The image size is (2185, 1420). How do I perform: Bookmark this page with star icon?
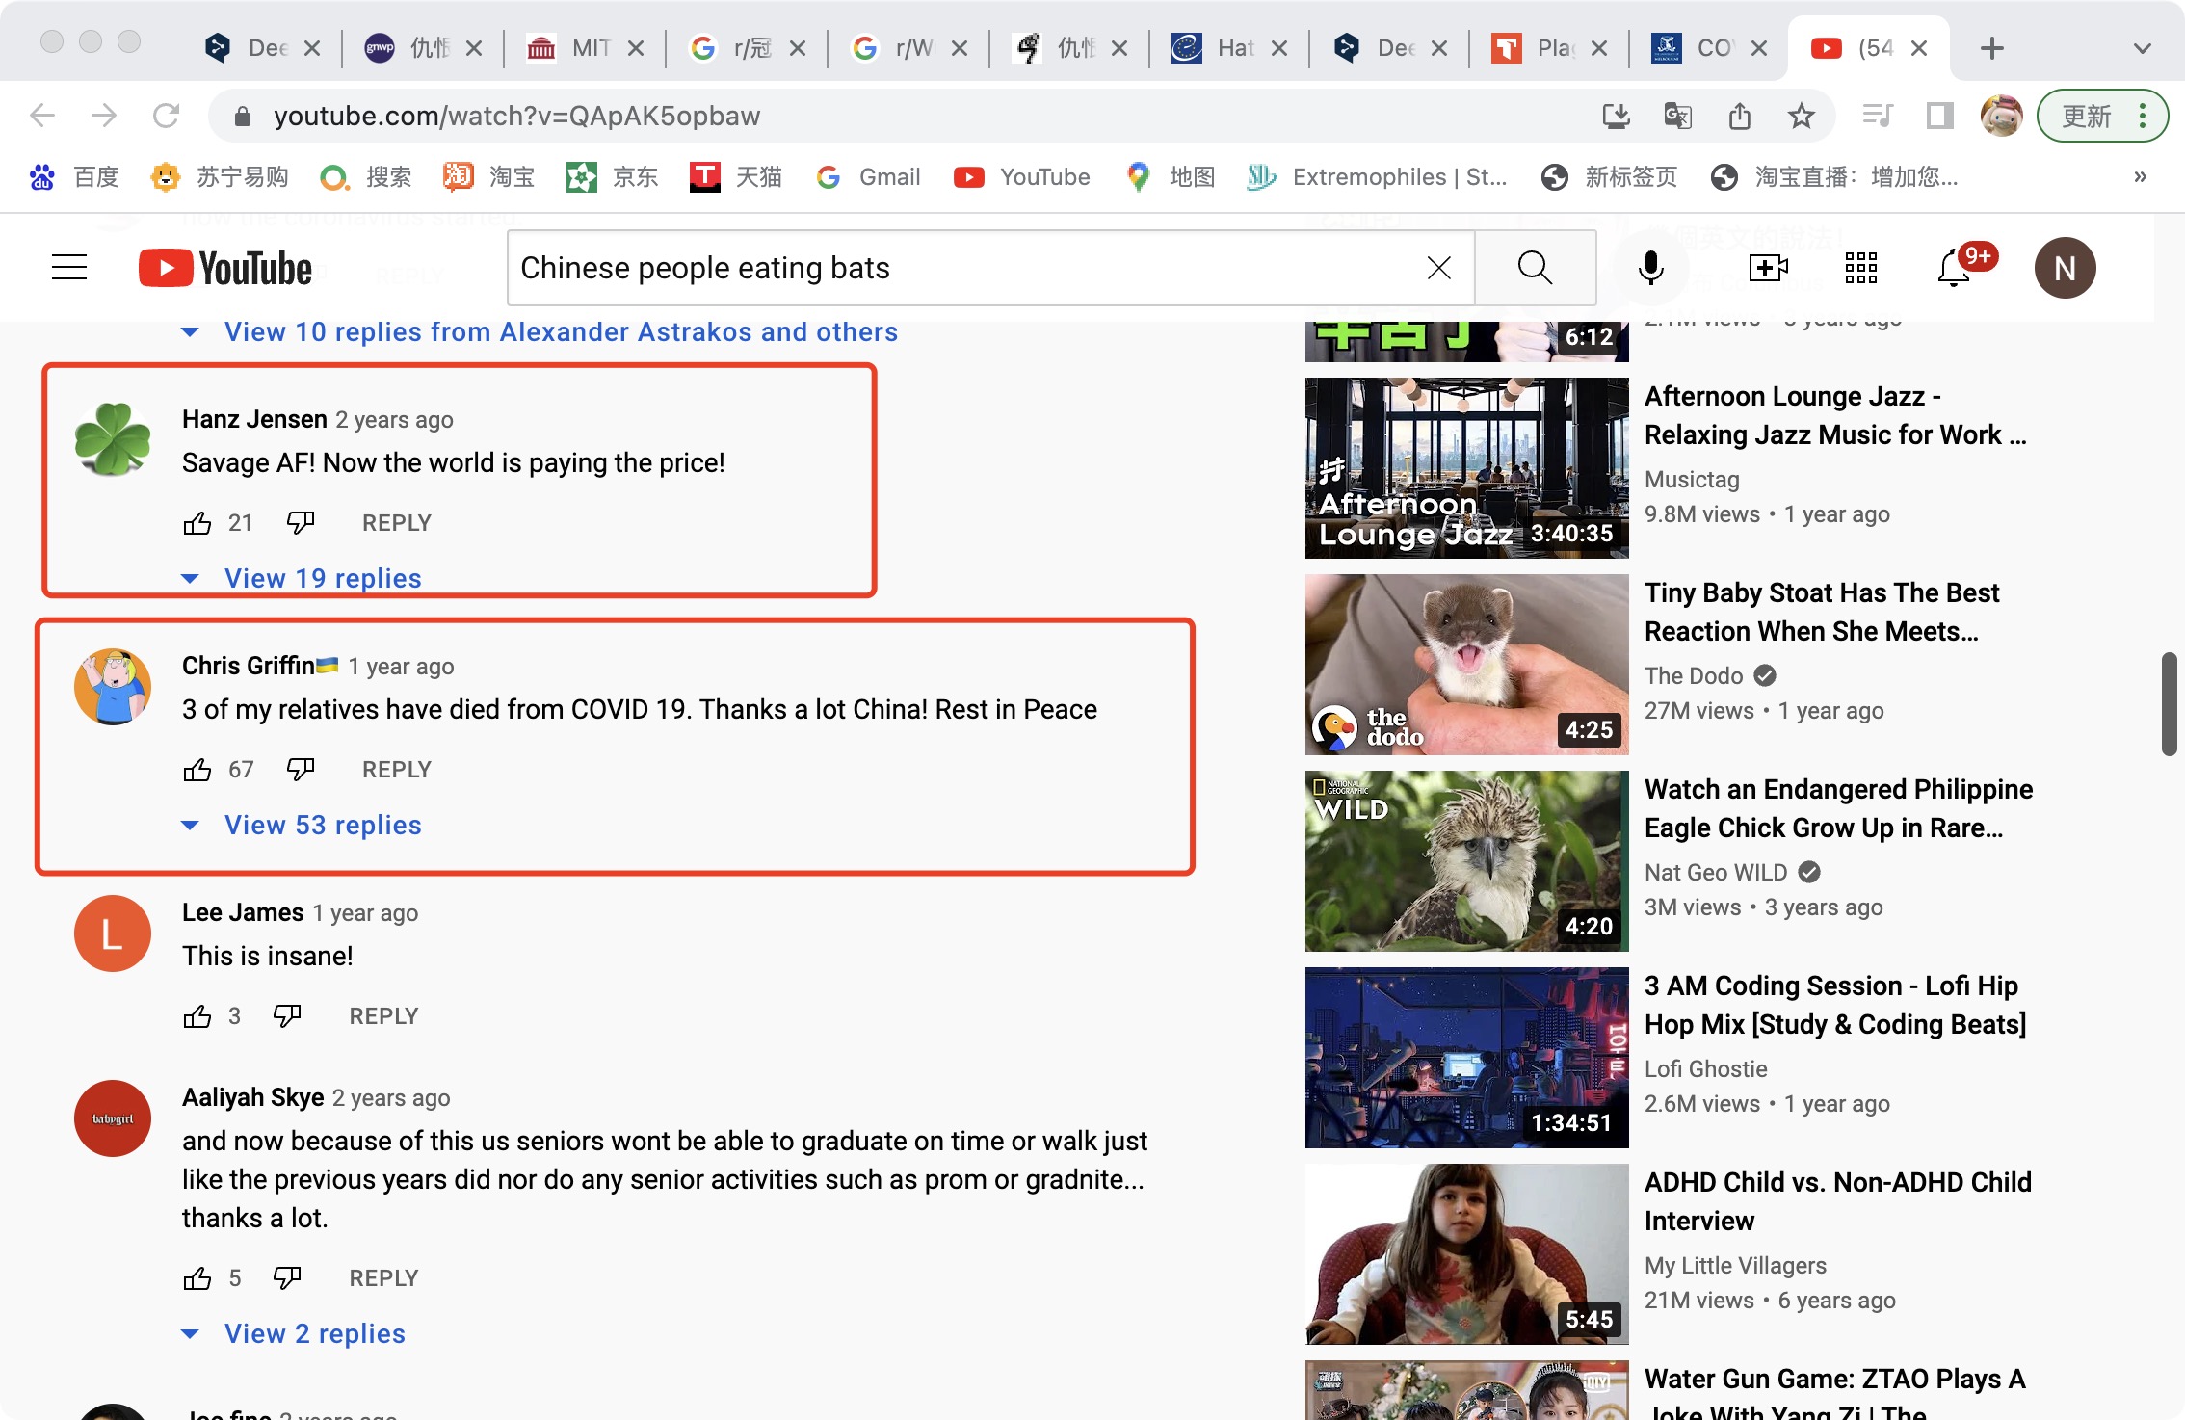point(1801,117)
